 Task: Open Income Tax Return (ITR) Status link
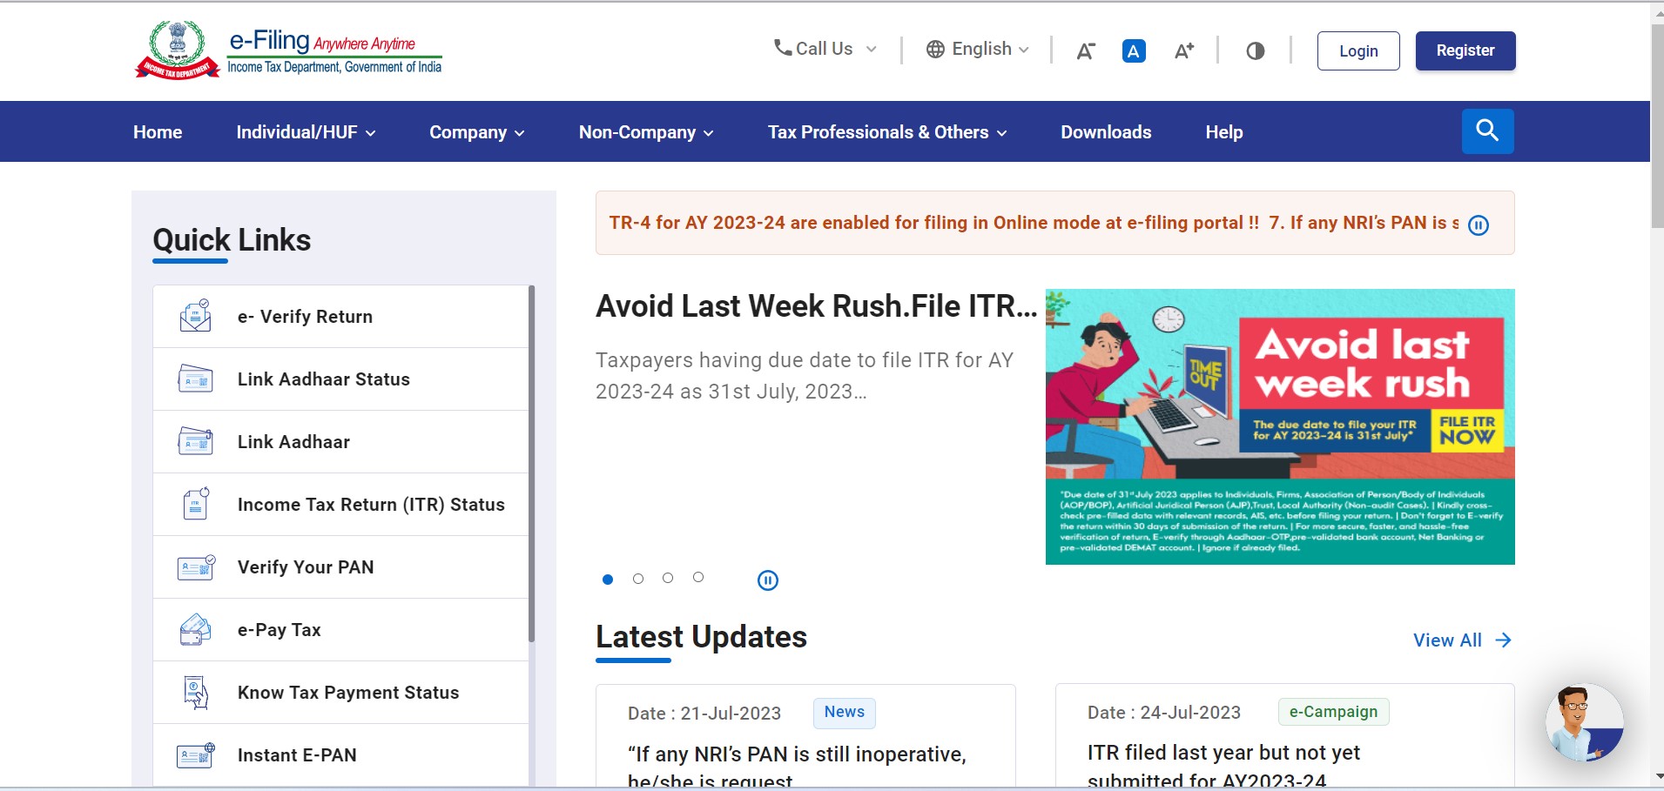(340, 505)
